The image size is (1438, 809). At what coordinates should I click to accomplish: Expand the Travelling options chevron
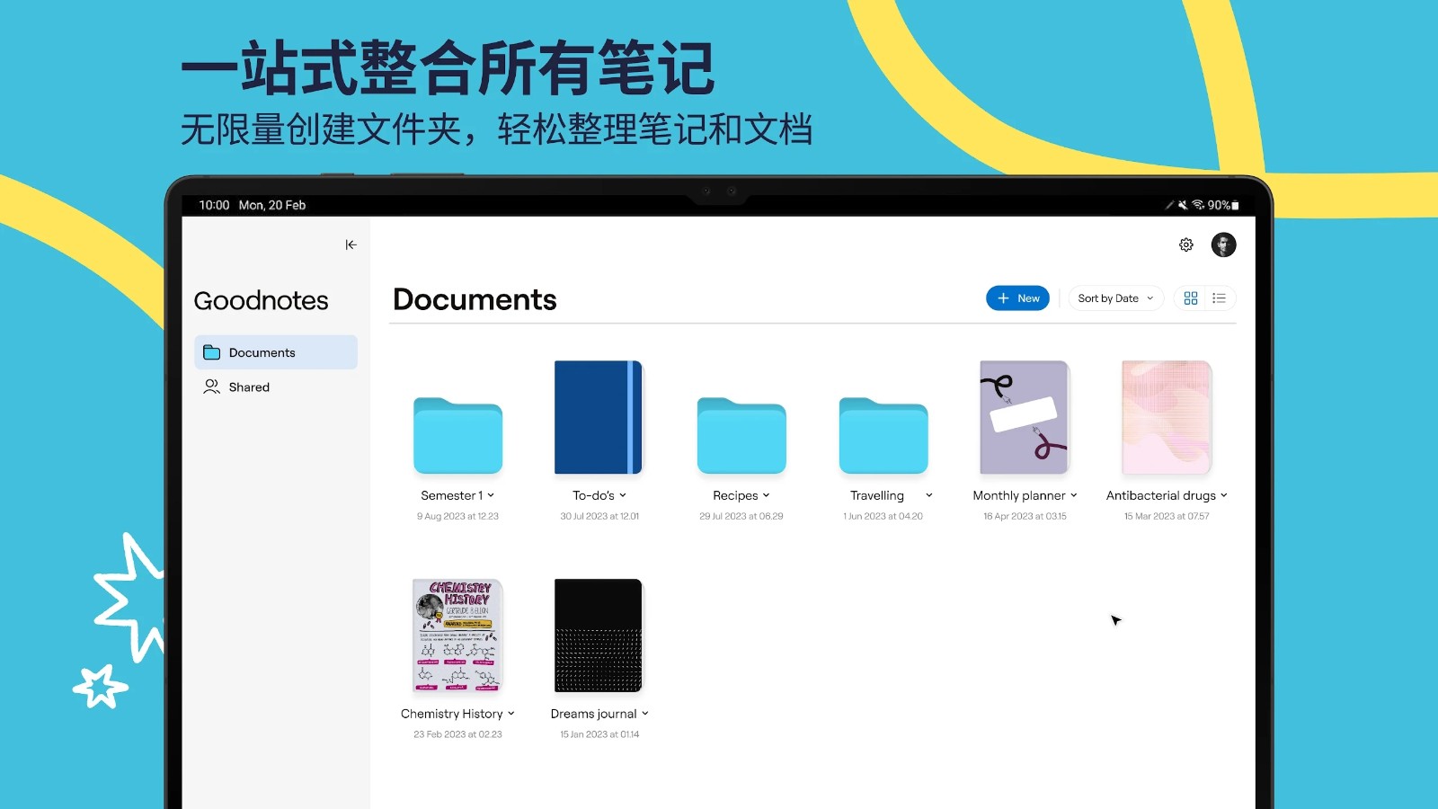(x=928, y=495)
